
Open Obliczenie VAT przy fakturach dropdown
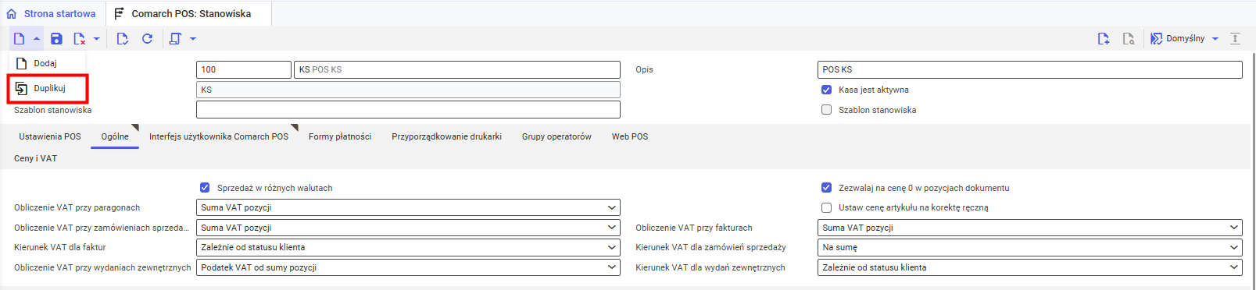point(1030,228)
